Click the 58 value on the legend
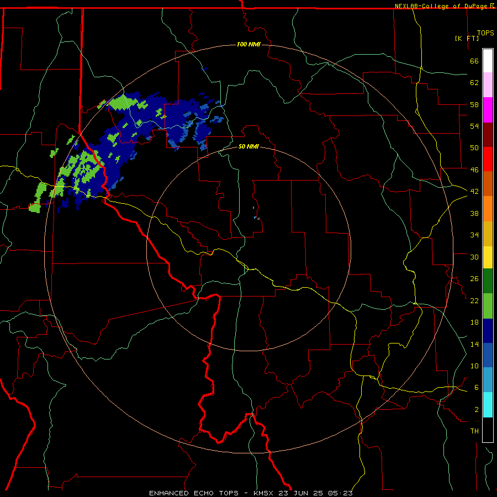 (474, 104)
